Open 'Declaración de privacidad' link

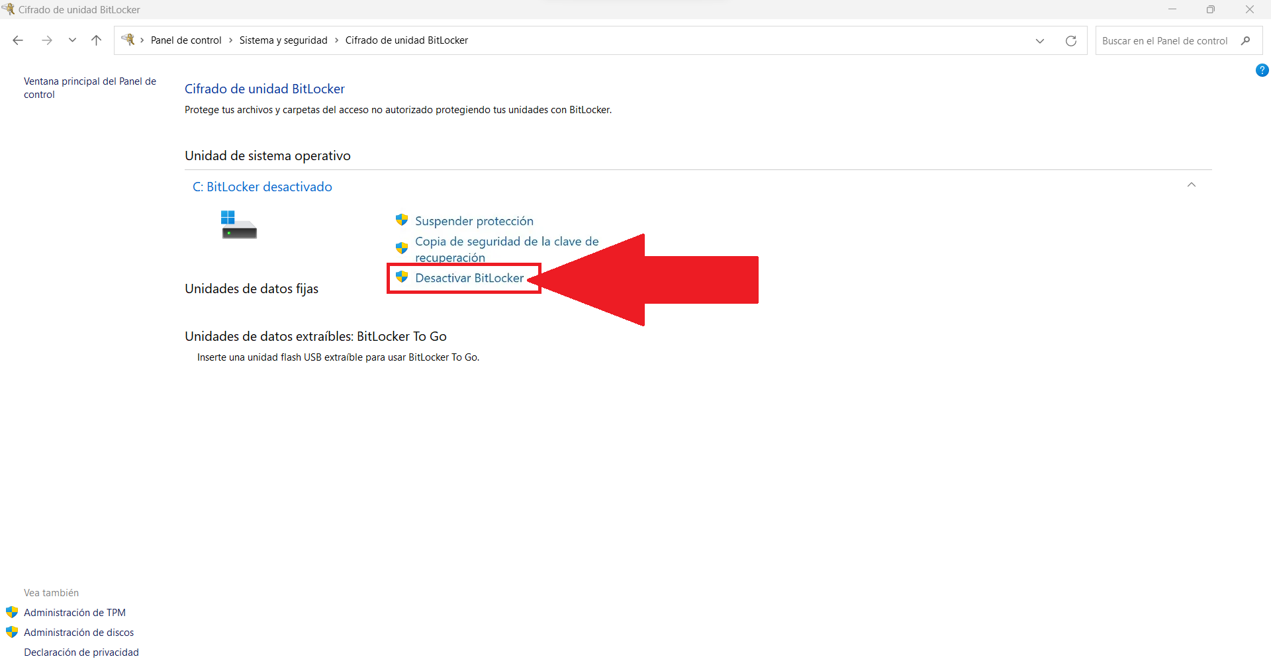(81, 652)
